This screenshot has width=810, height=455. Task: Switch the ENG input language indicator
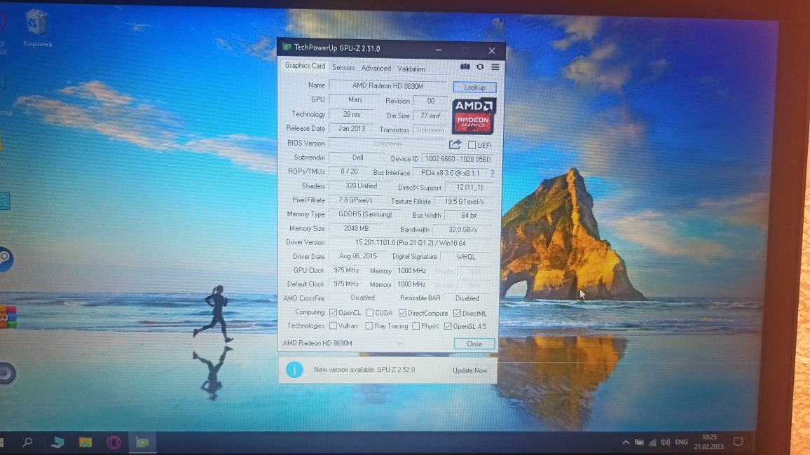pyautogui.click(x=681, y=442)
